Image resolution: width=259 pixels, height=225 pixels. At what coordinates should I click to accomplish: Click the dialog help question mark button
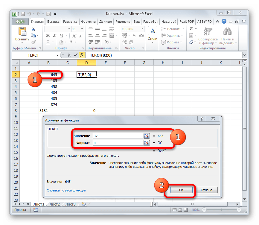click(202, 119)
